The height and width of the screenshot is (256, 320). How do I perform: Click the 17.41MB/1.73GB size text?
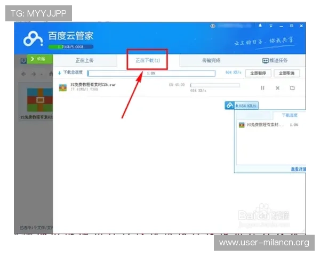[x=84, y=89]
